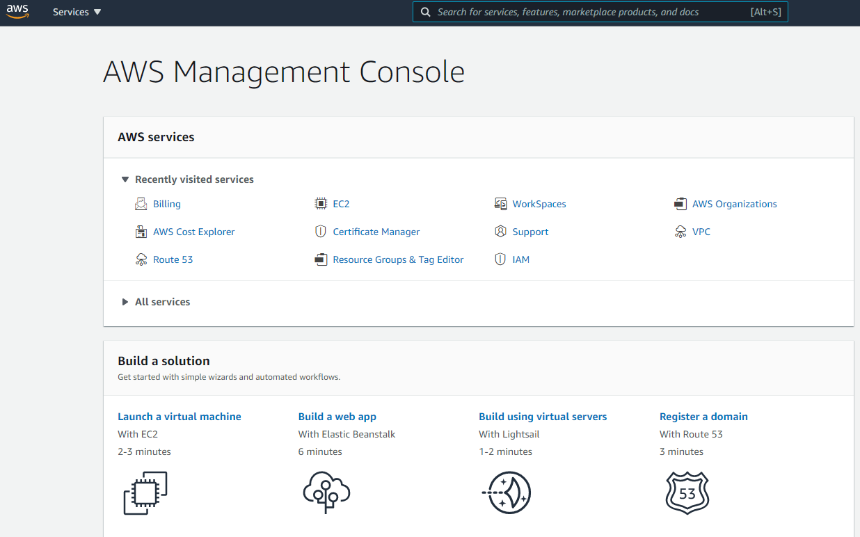Click the Elastic Beanstalk cloud tree icon
Viewport: 860px width, 537px height.
click(326, 492)
